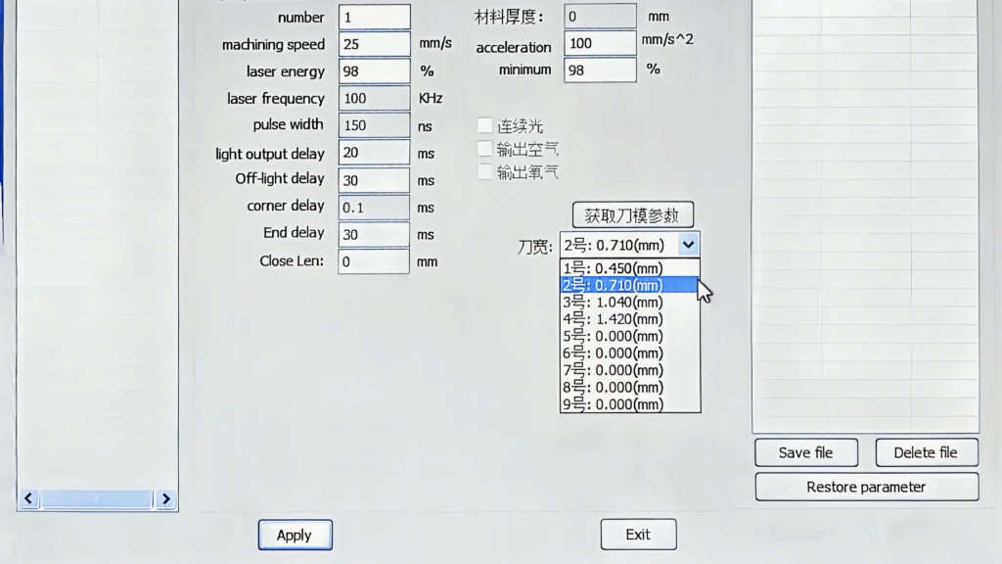Viewport: 1002px width, 564px height.
Task: Click the left scroll arrow
Action: coord(28,498)
